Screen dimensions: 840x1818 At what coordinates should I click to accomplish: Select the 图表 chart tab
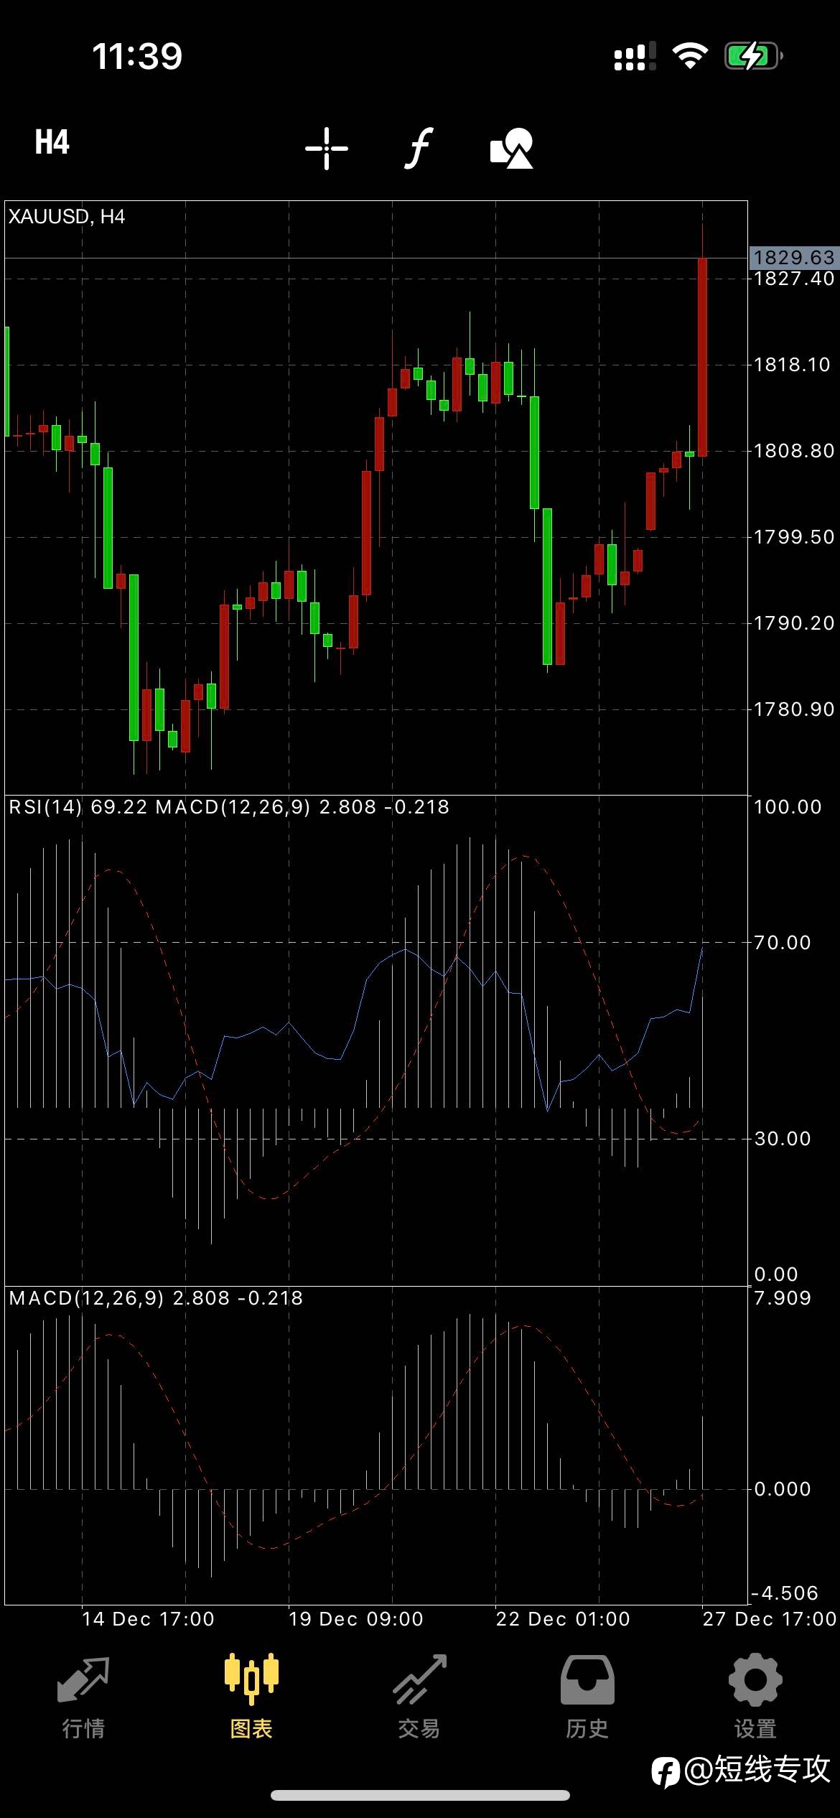click(x=251, y=1697)
